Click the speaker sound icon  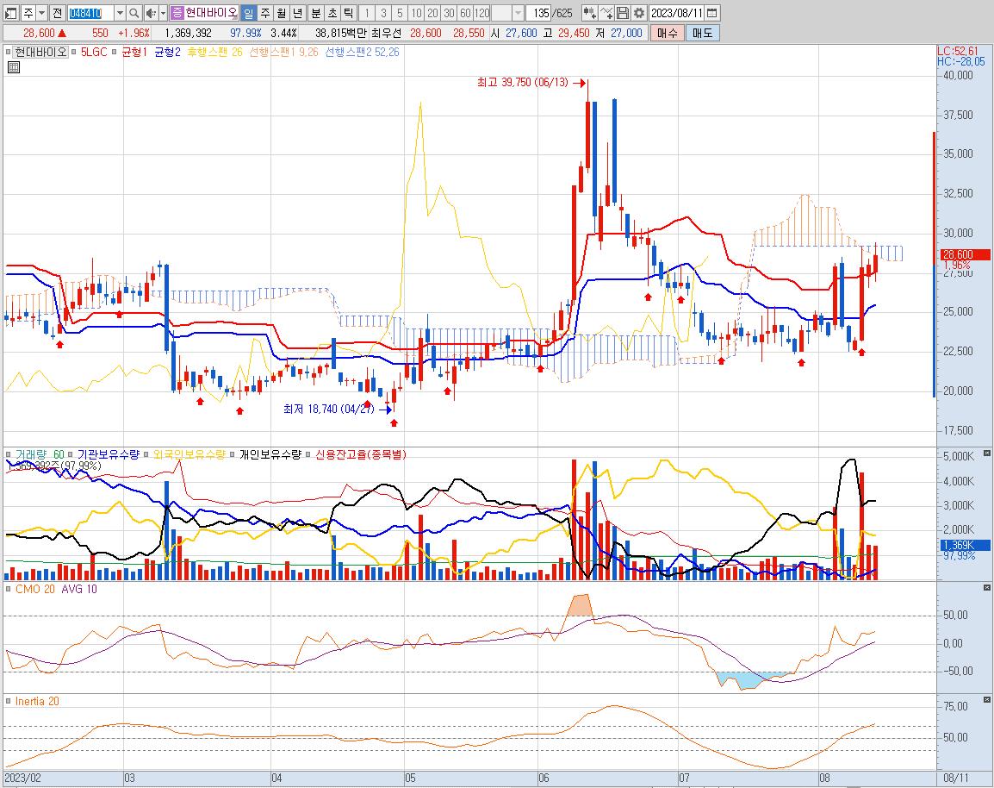150,13
